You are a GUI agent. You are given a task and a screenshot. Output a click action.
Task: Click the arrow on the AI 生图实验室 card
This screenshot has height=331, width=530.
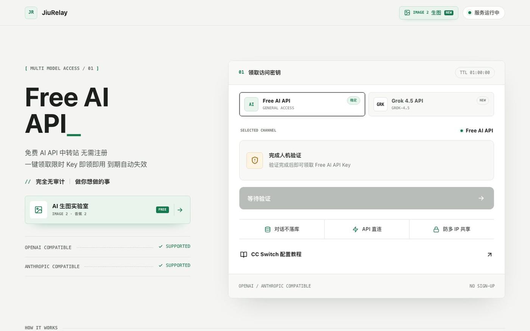pyautogui.click(x=180, y=210)
